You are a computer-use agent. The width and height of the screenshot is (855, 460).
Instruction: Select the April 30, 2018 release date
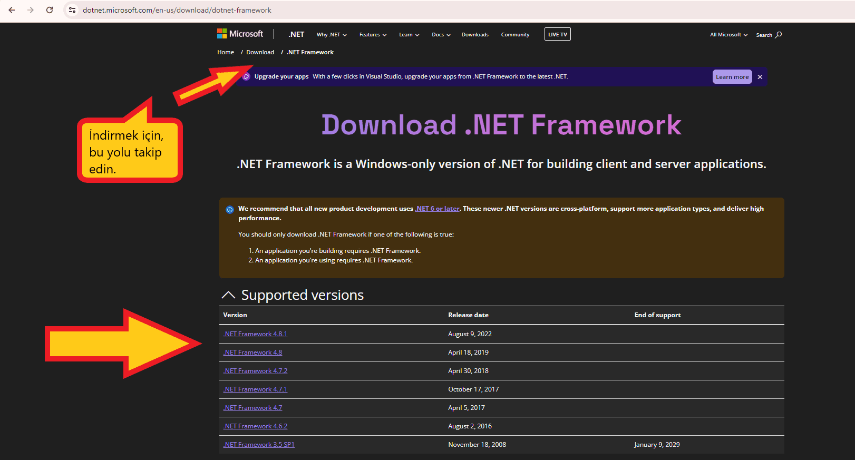pos(468,371)
